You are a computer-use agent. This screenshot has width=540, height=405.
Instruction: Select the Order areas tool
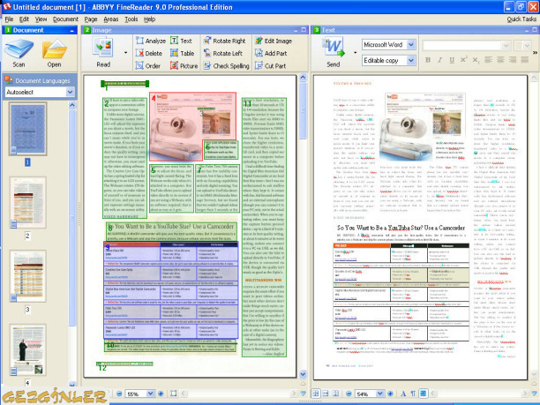point(148,66)
